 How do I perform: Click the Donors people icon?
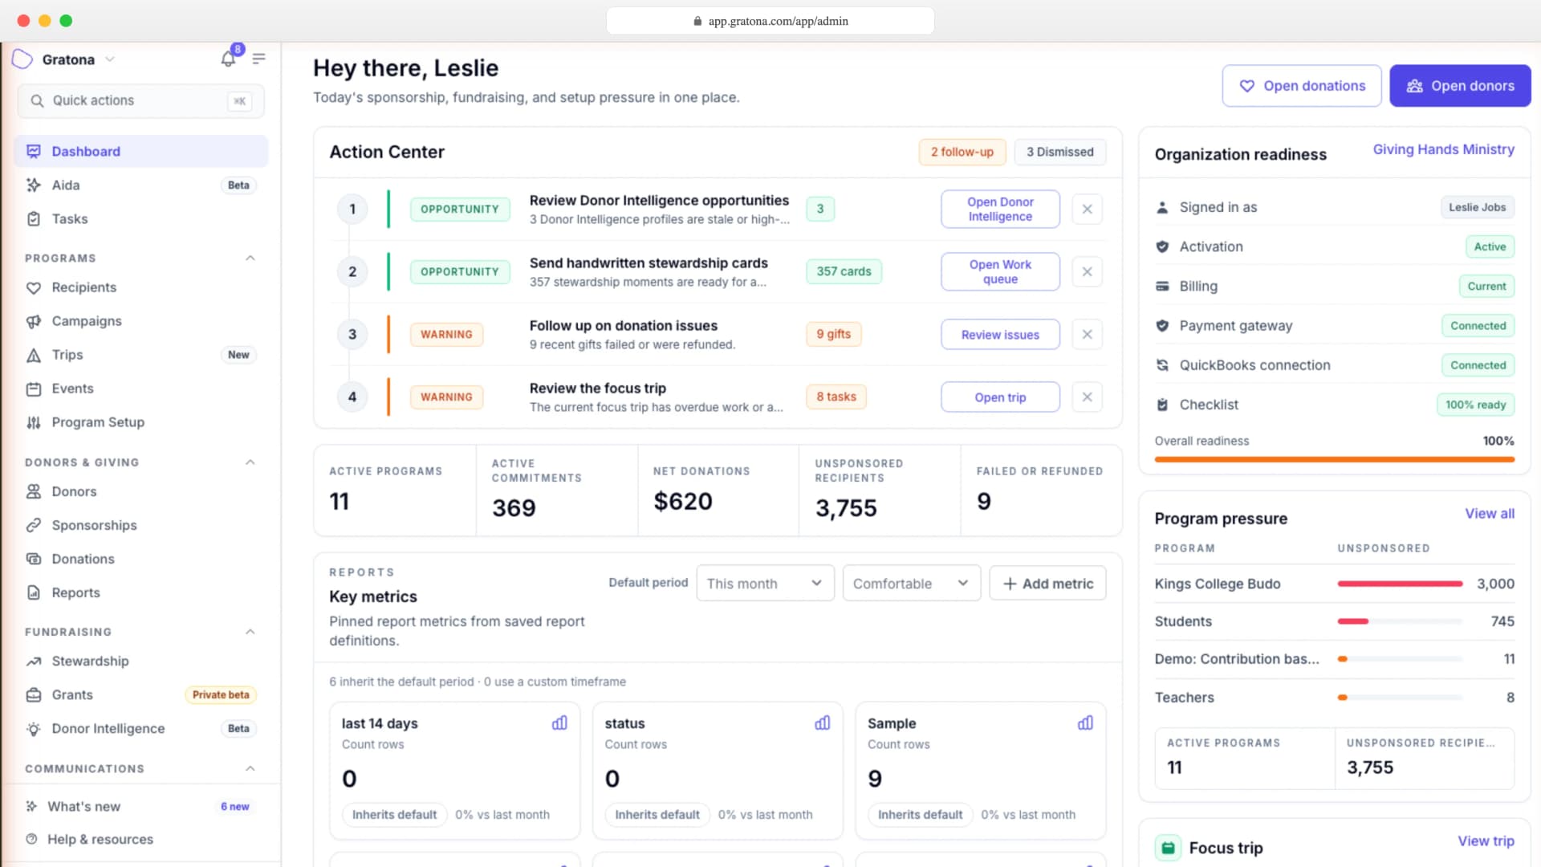tap(34, 491)
